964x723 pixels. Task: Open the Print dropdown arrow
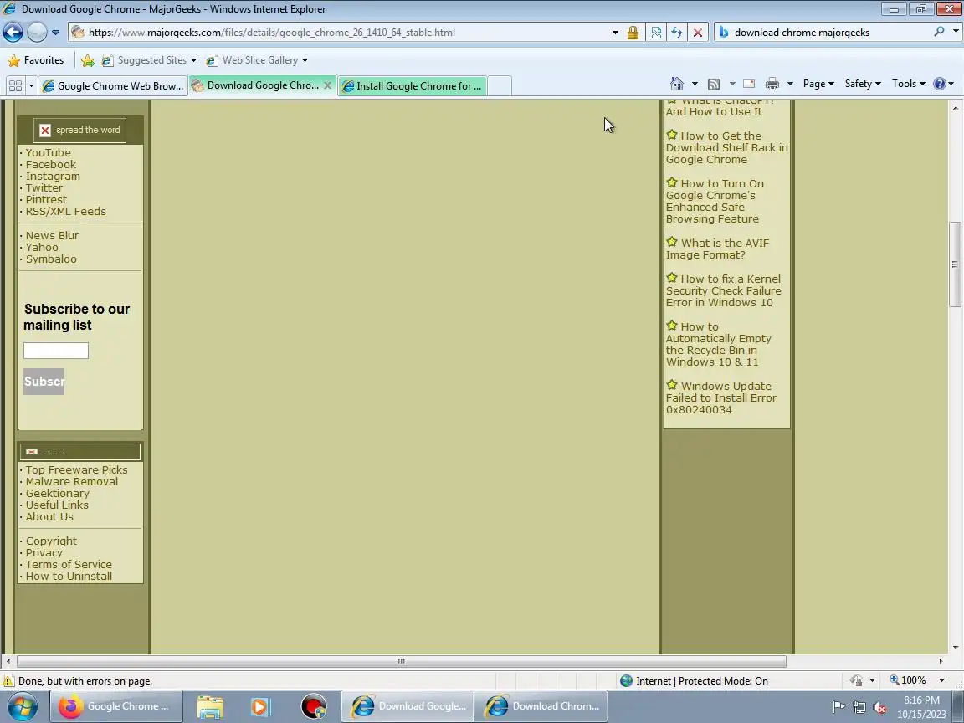tap(790, 84)
